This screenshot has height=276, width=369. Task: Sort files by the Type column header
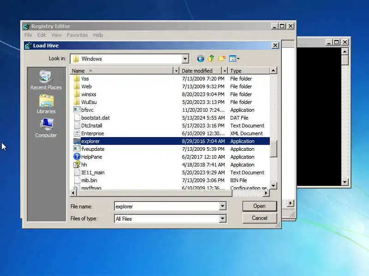pyautogui.click(x=249, y=71)
